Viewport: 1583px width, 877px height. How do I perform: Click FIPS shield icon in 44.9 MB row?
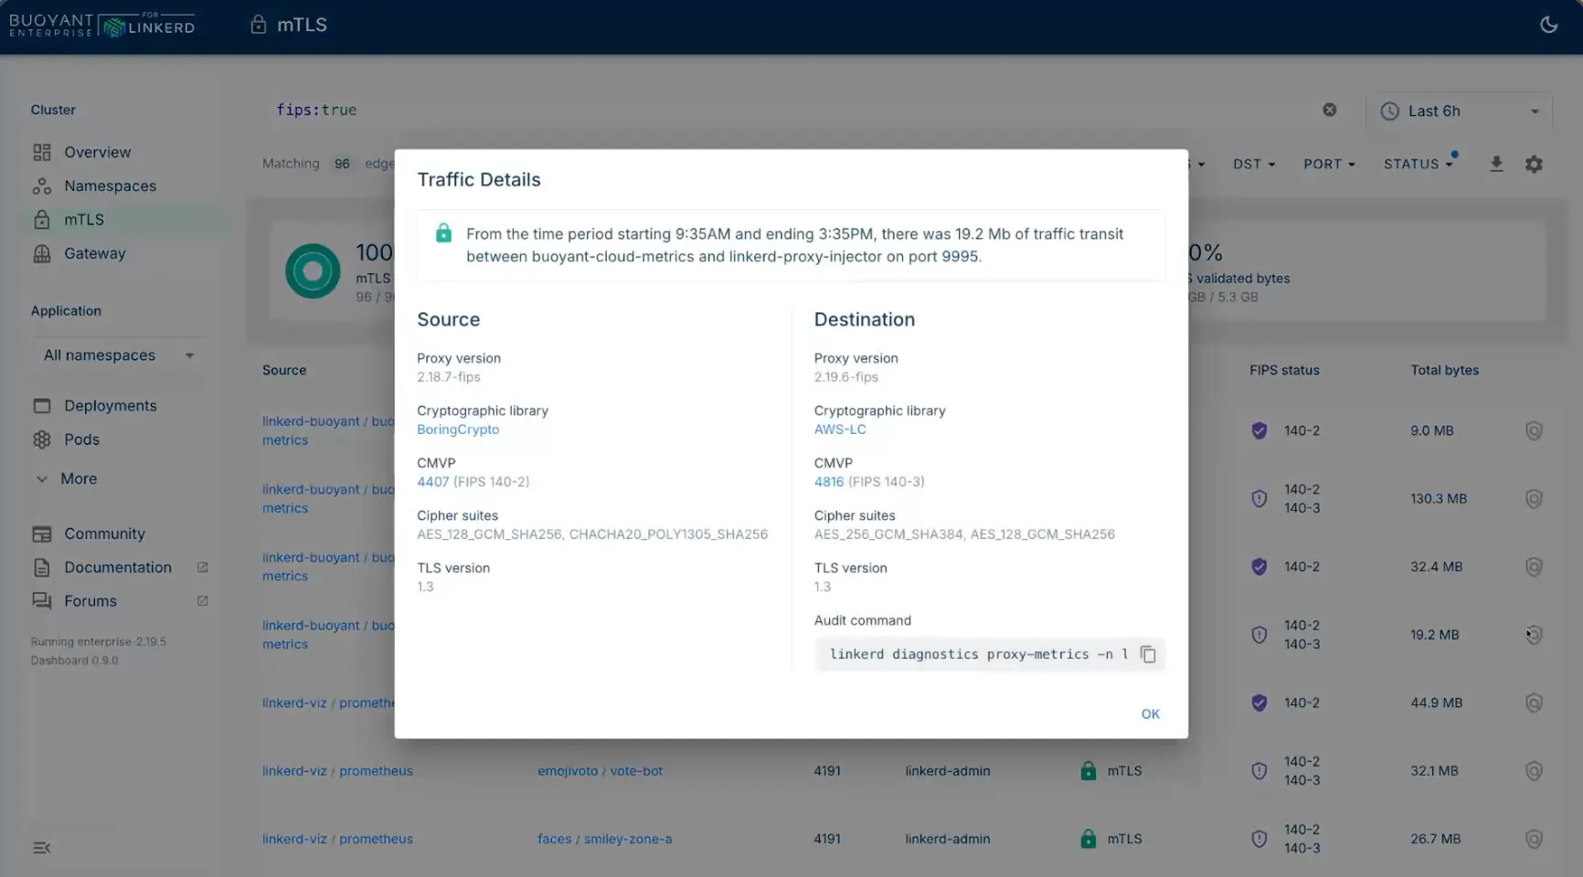point(1259,703)
